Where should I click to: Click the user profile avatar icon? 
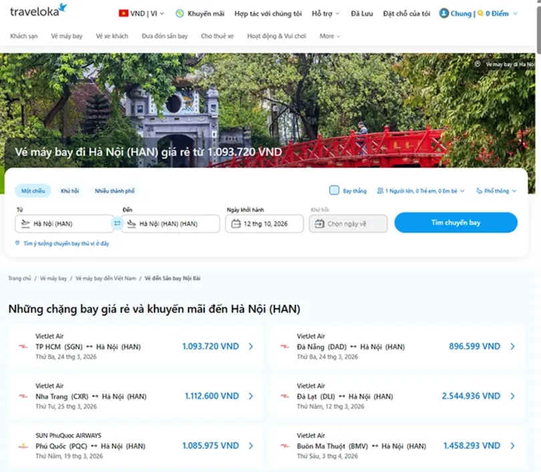pyautogui.click(x=443, y=13)
